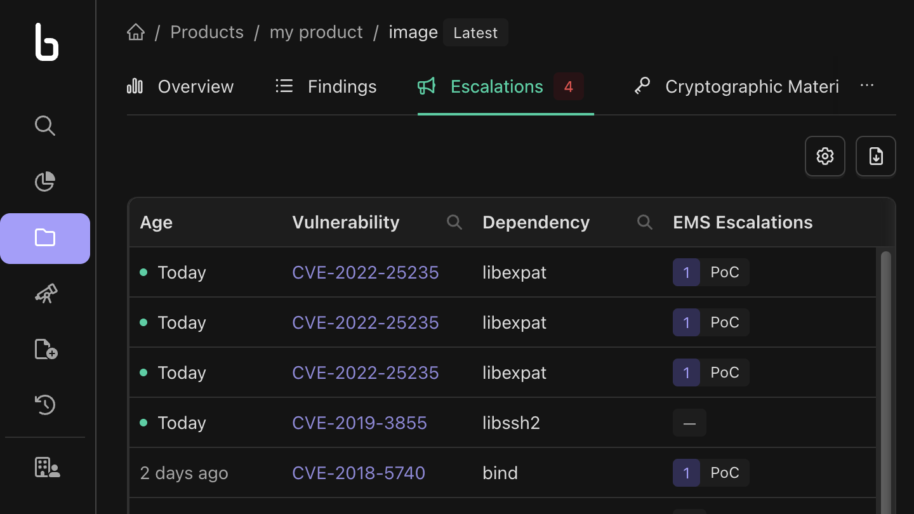
Task: Open the CVE-2019-3855 vulnerability link
Action: (359, 423)
